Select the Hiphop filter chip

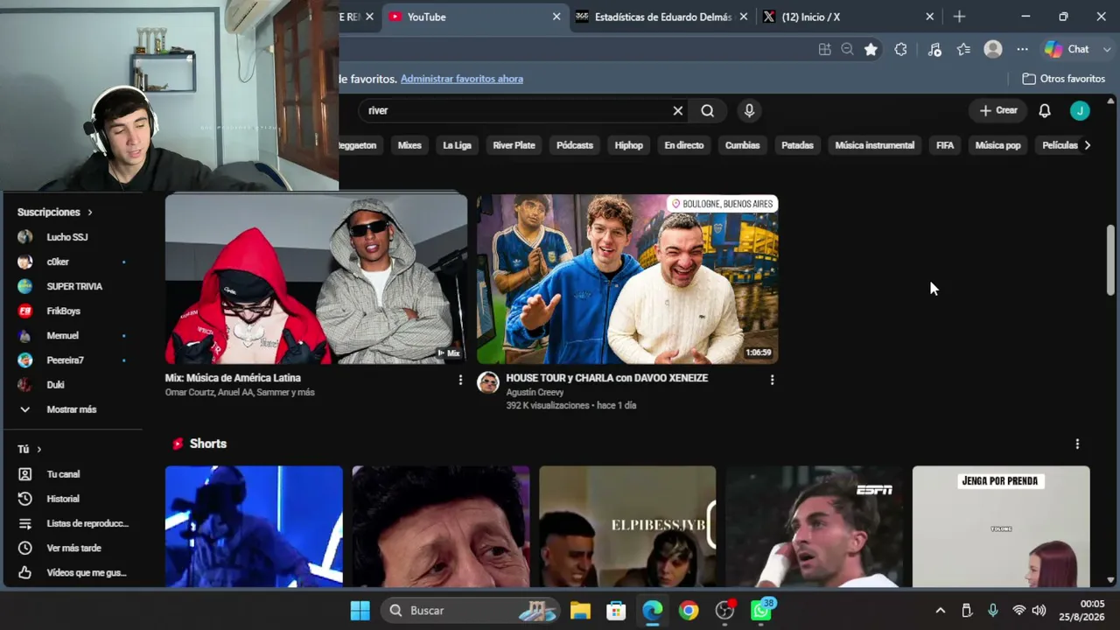[x=628, y=145]
